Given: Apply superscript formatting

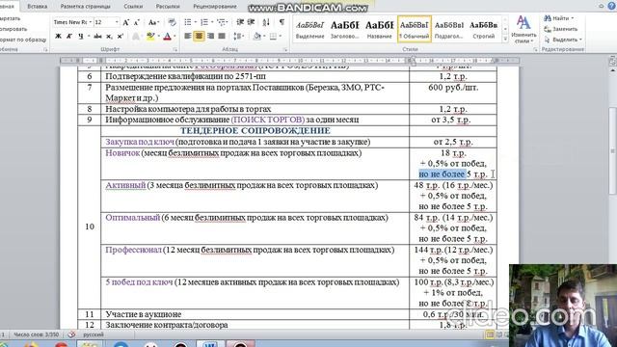Looking at the screenshot, I should [x=120, y=37].
